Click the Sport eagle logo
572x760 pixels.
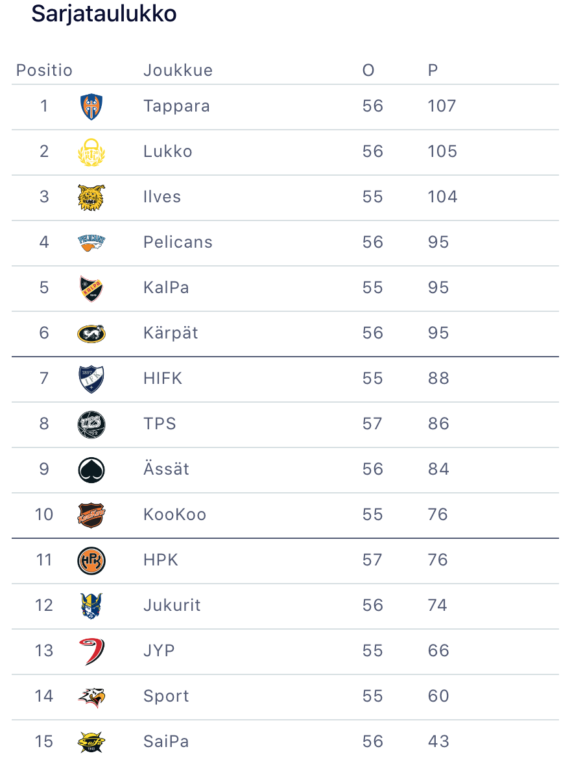click(x=91, y=697)
